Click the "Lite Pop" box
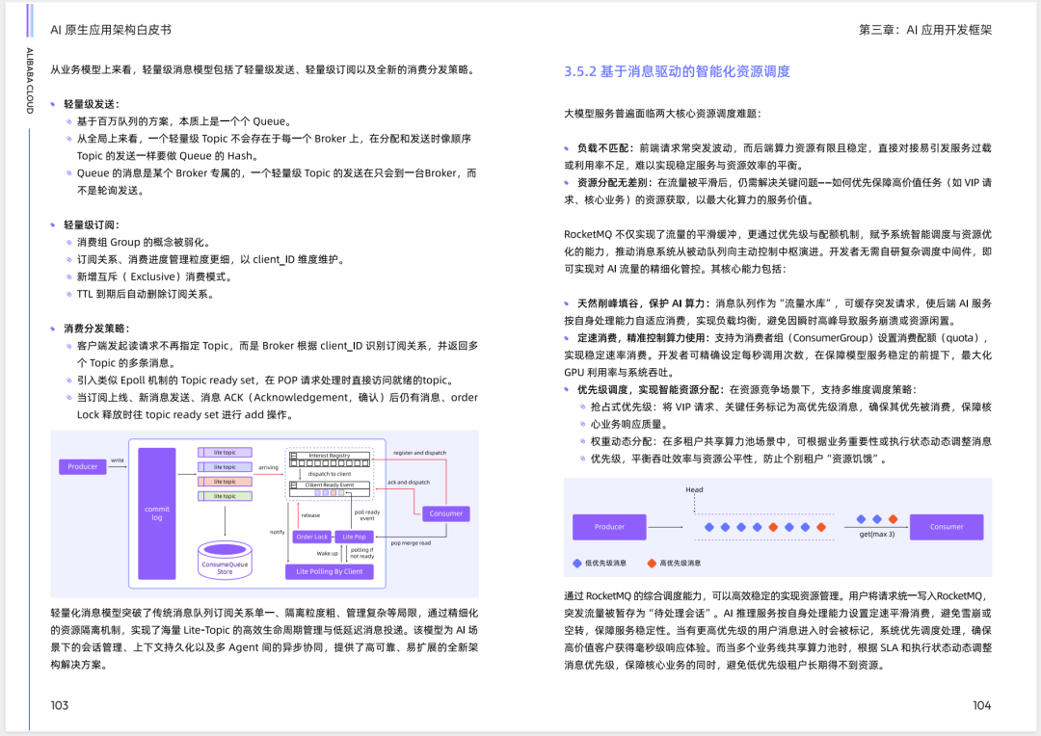 [x=354, y=537]
